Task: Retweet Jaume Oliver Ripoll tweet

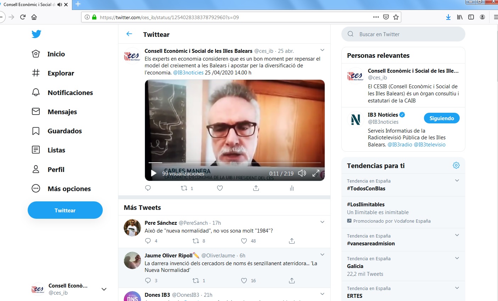Action: click(x=196, y=280)
